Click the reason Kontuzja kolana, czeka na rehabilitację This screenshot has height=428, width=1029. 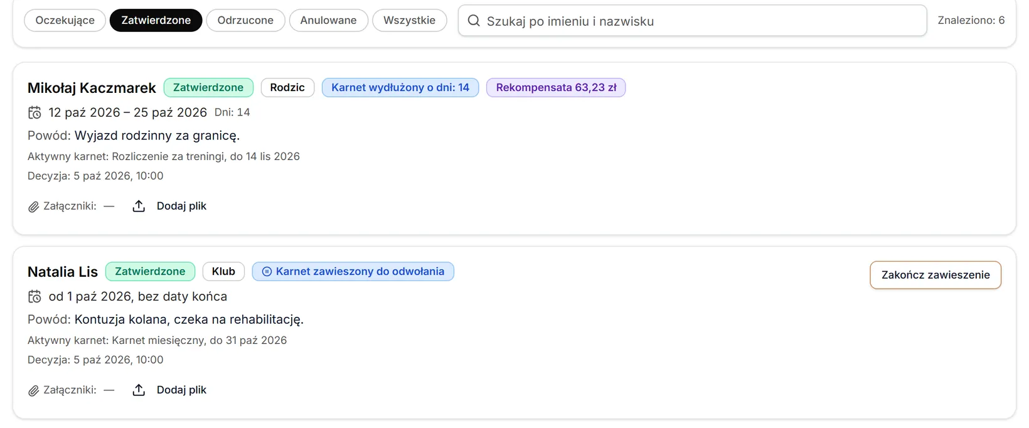coord(189,319)
